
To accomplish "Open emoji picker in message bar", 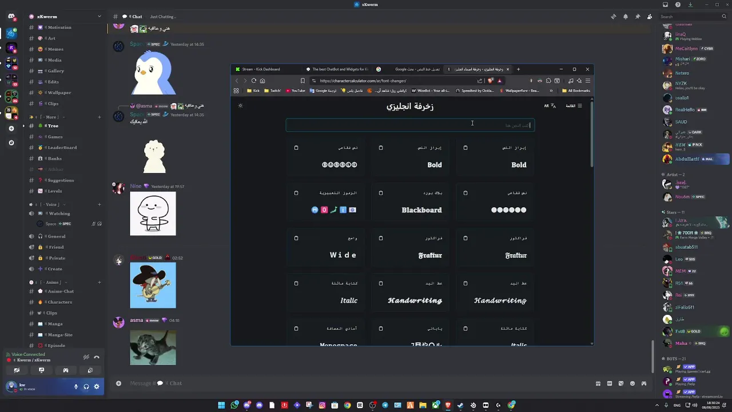I will (x=632, y=383).
